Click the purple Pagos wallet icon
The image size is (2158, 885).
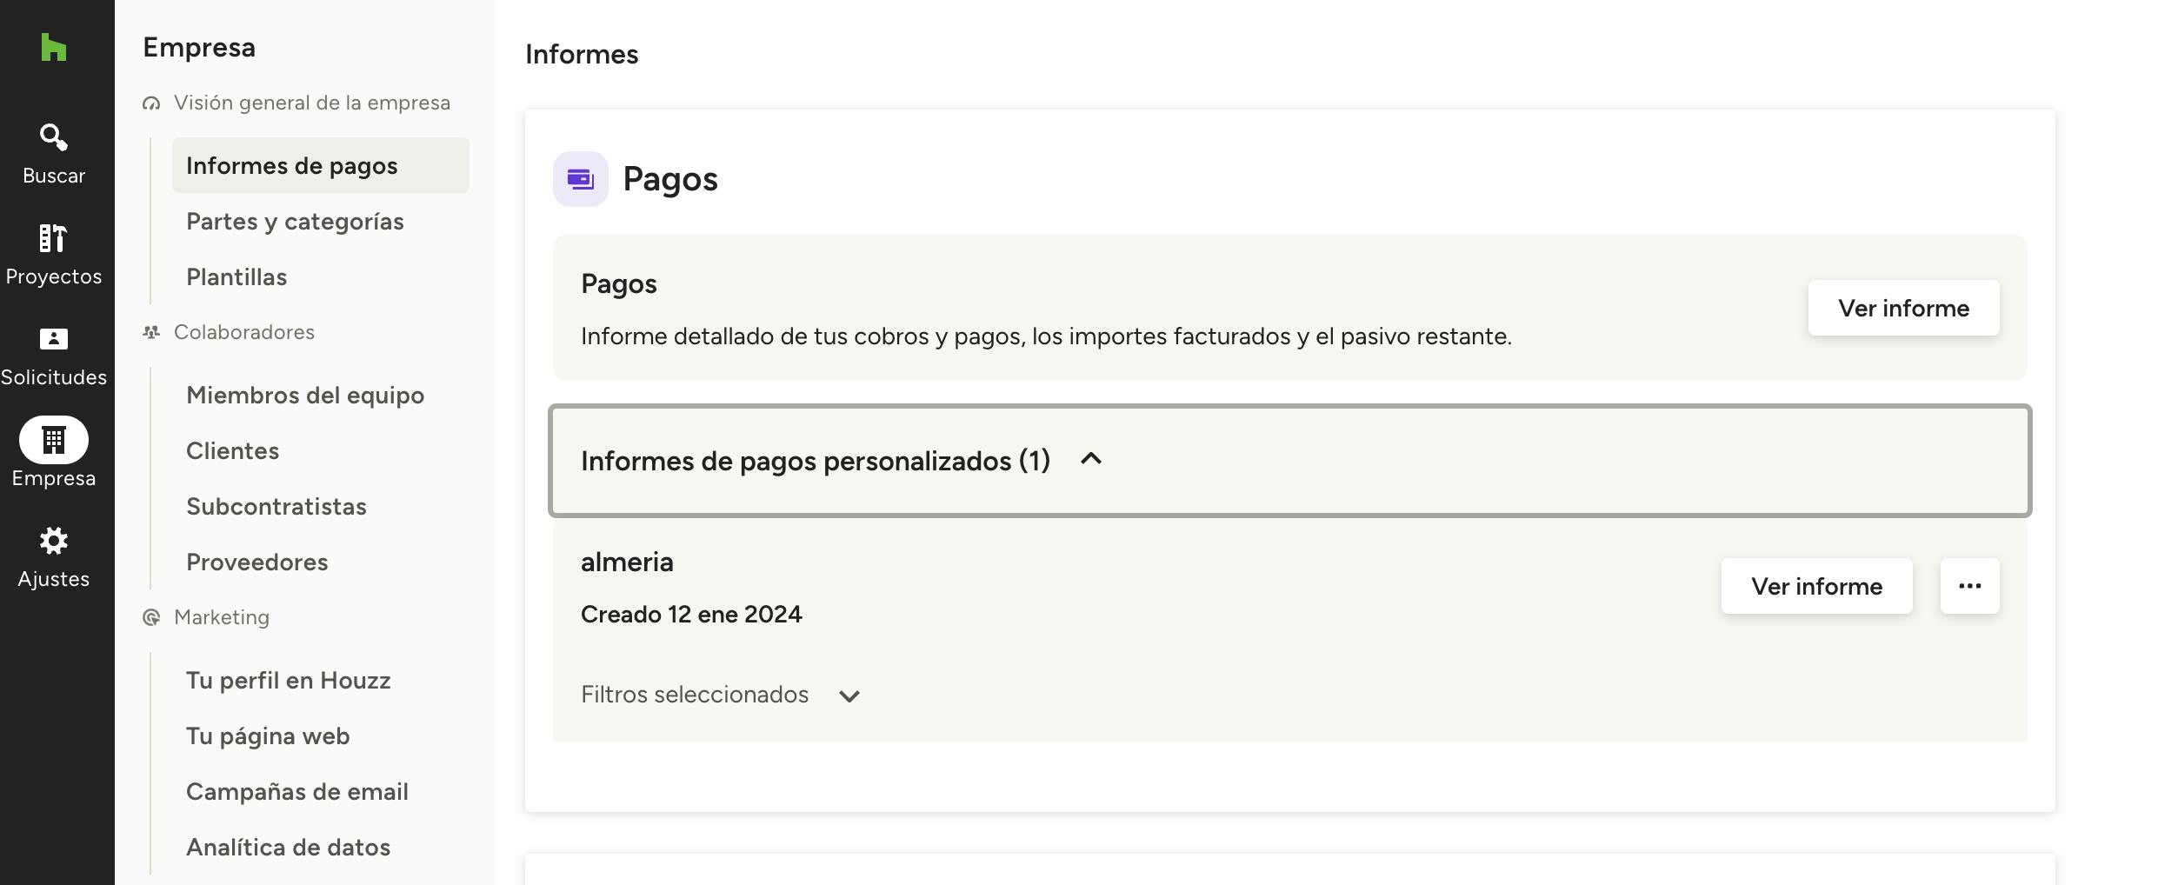click(580, 179)
